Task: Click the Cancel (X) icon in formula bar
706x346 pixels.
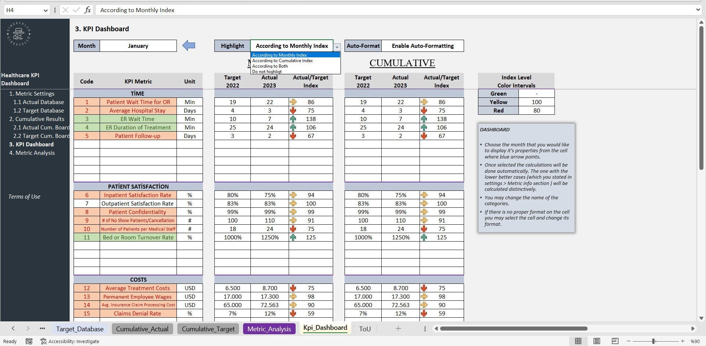Action: [65, 10]
